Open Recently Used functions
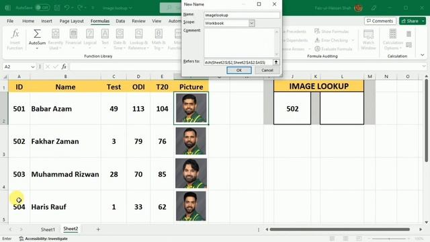430x242 pixels. tap(55, 40)
